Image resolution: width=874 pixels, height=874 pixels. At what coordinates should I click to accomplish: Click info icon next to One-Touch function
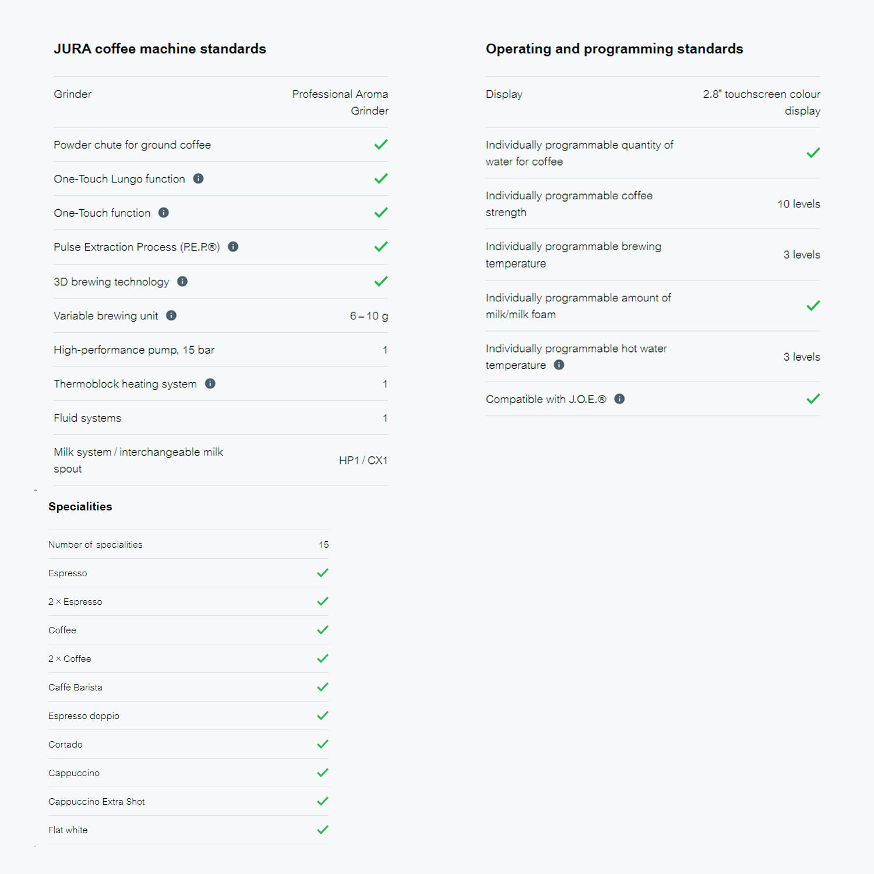[x=164, y=213]
